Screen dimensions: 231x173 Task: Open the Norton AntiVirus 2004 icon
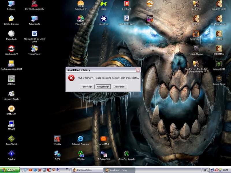tap(12, 64)
